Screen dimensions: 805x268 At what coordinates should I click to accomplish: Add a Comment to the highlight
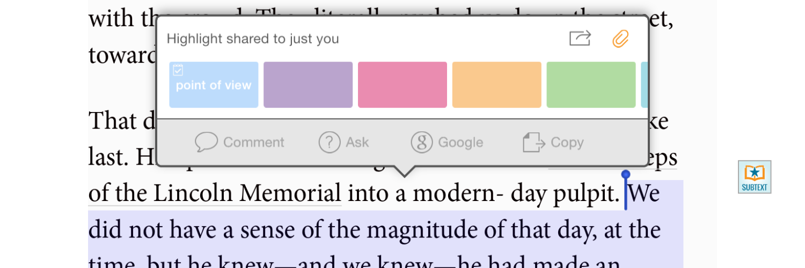tap(239, 143)
